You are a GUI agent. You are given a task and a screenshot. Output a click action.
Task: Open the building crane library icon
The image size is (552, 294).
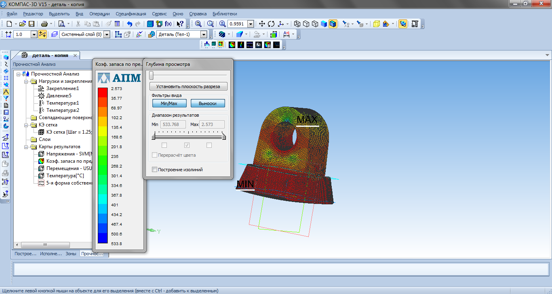click(415, 24)
